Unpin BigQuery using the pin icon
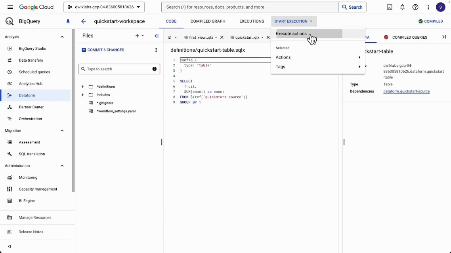 [x=68, y=21]
